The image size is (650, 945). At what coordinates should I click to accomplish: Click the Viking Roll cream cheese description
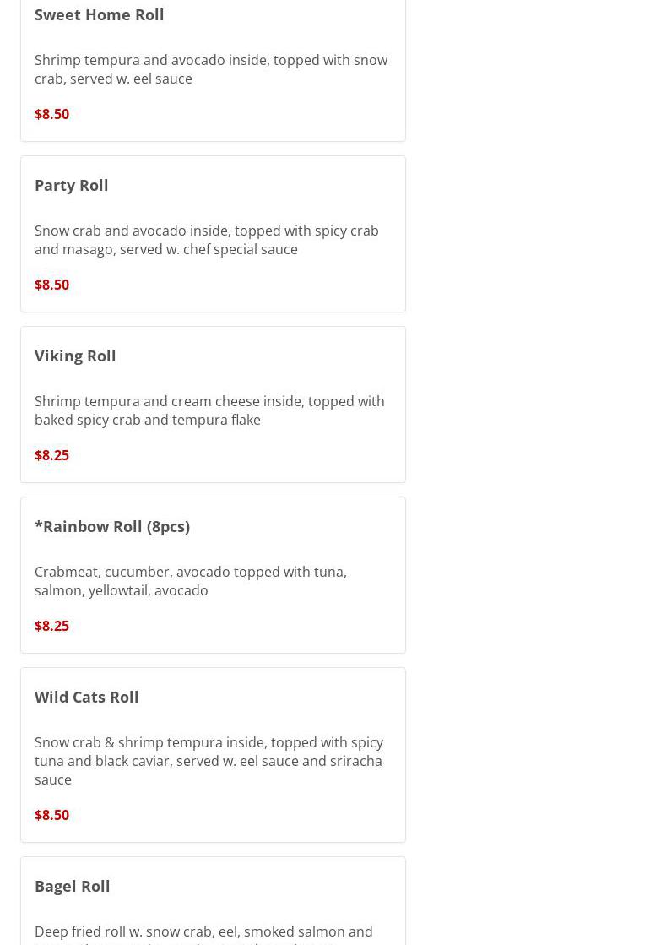tap(209, 410)
